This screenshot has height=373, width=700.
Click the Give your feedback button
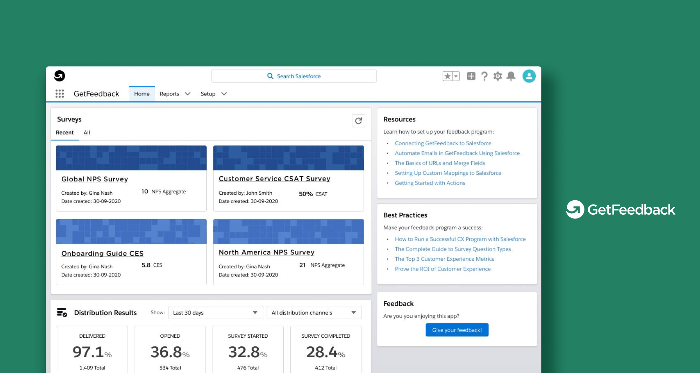point(457,330)
